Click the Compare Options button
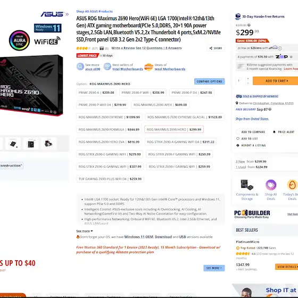 pyautogui.click(x=210, y=81)
